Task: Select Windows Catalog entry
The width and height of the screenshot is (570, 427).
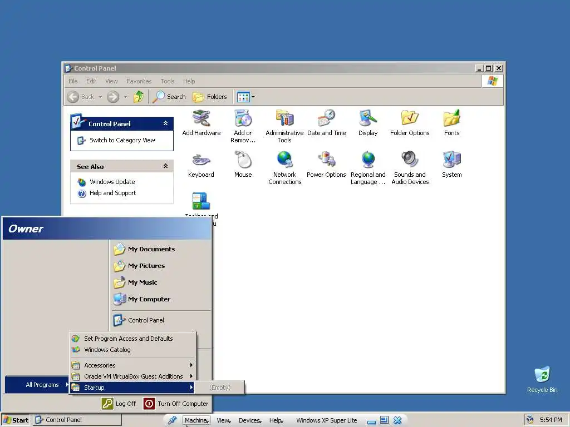Action: [x=132, y=350]
